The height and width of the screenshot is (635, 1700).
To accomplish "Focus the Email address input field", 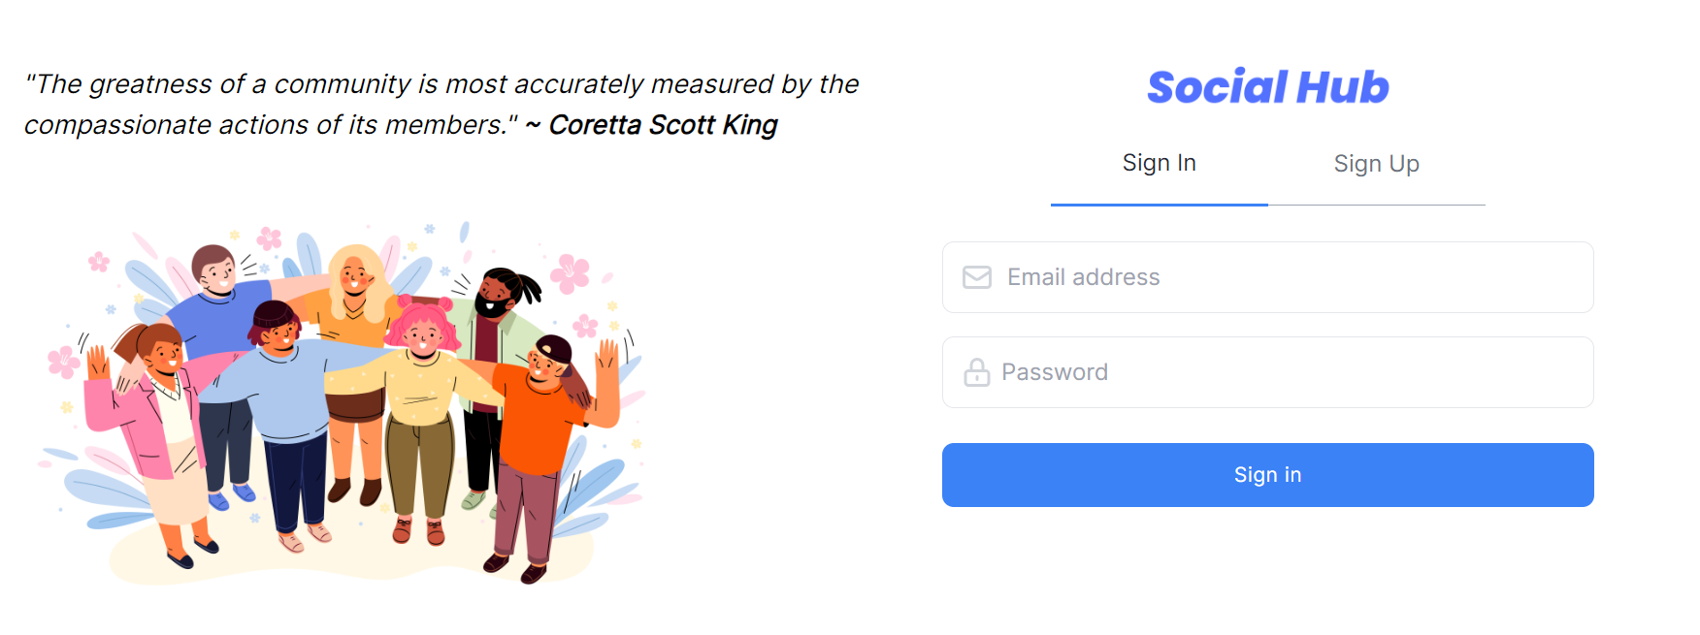I will click(1267, 277).
